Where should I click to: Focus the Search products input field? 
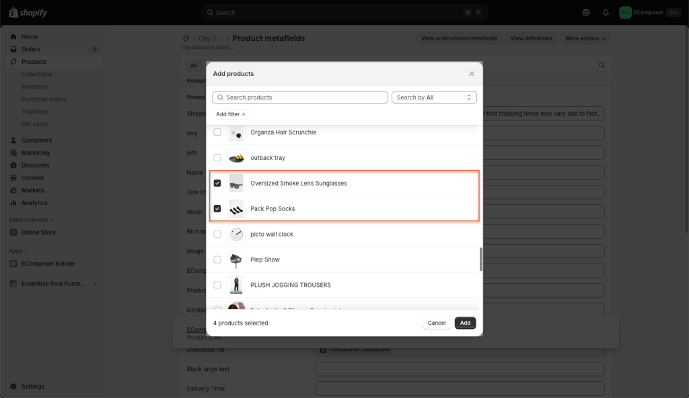[300, 97]
